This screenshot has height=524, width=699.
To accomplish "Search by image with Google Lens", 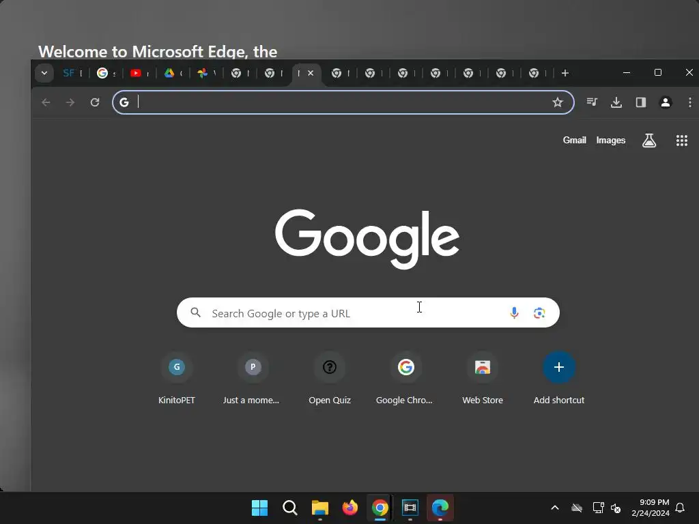I will (x=539, y=312).
